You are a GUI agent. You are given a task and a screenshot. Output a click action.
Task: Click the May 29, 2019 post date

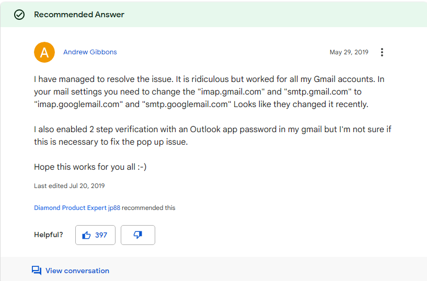tap(349, 52)
